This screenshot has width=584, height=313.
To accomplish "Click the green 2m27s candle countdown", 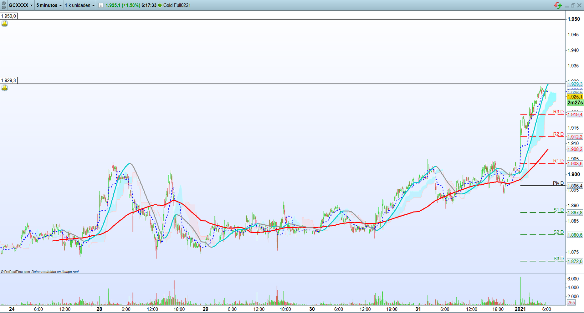I will point(575,103).
